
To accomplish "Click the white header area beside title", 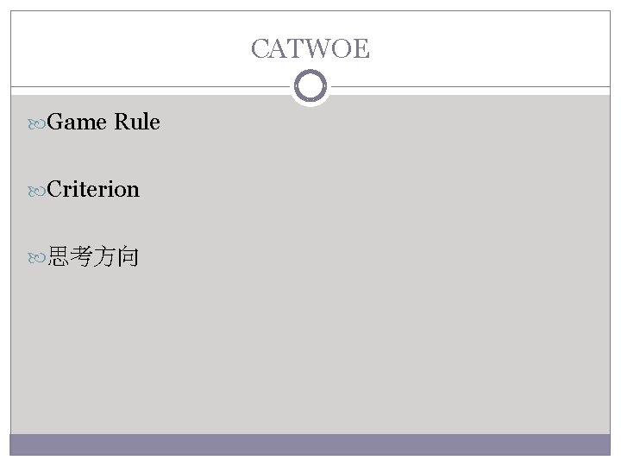I will 129,47.
